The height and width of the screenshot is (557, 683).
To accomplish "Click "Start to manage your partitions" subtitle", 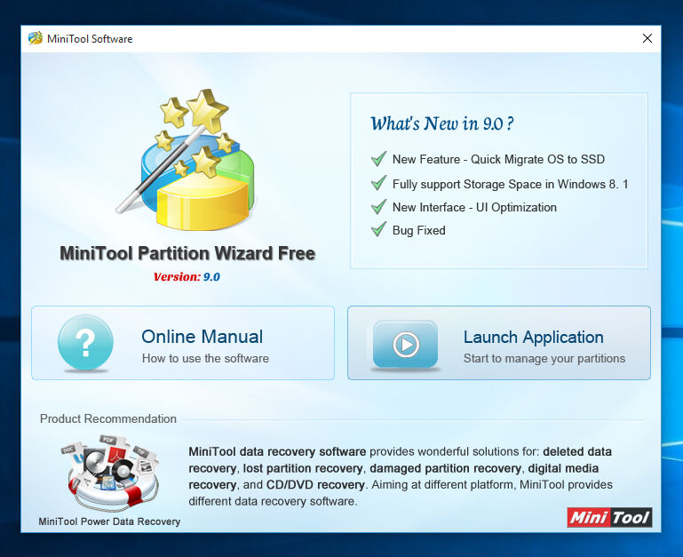I will [x=544, y=358].
